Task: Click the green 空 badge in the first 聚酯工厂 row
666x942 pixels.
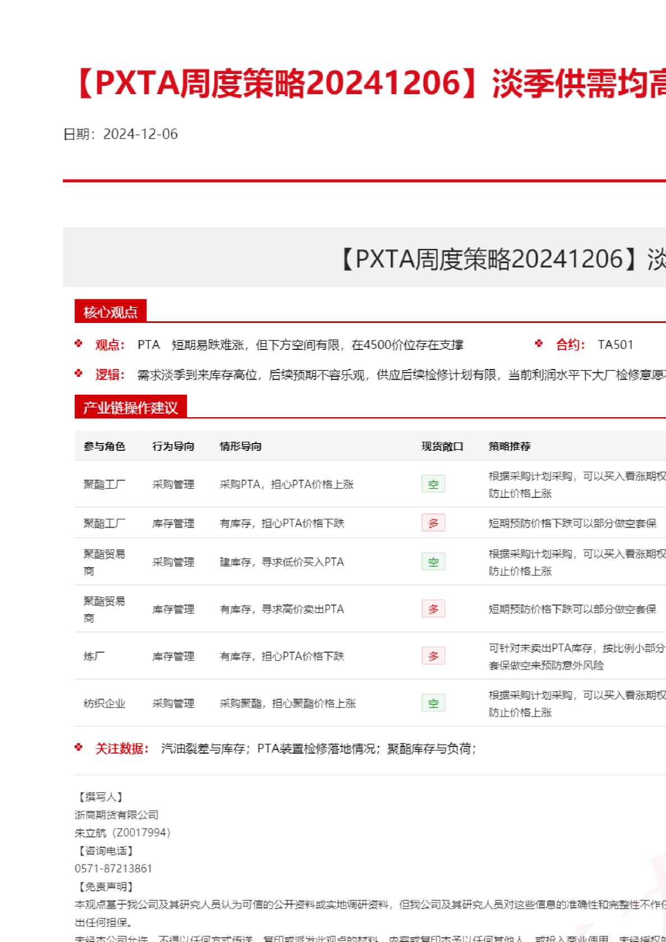Action: point(433,484)
